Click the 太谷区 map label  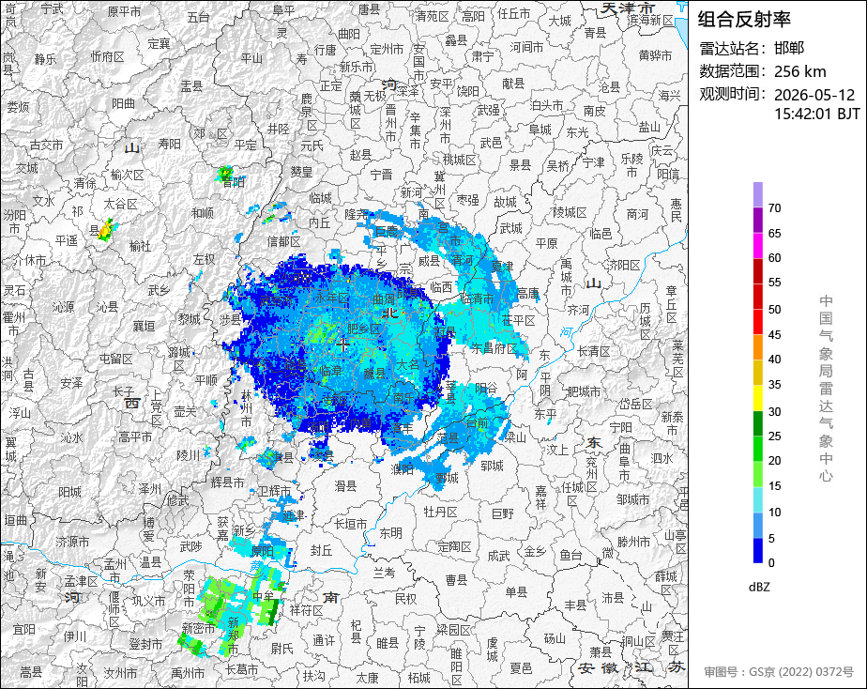click(120, 204)
